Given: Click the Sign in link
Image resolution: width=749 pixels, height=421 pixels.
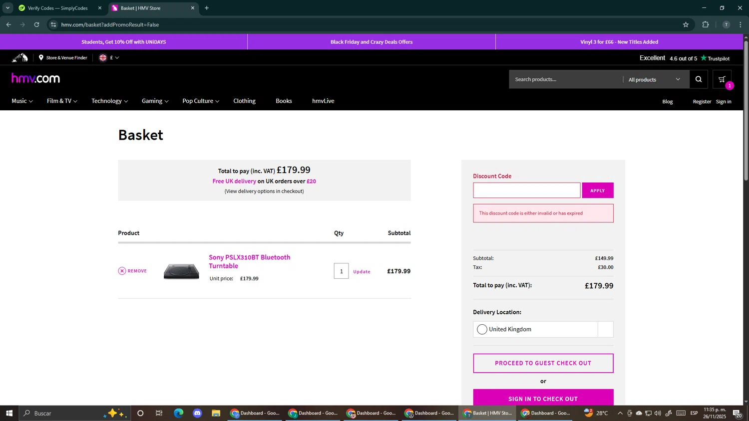Looking at the screenshot, I should pyautogui.click(x=723, y=101).
